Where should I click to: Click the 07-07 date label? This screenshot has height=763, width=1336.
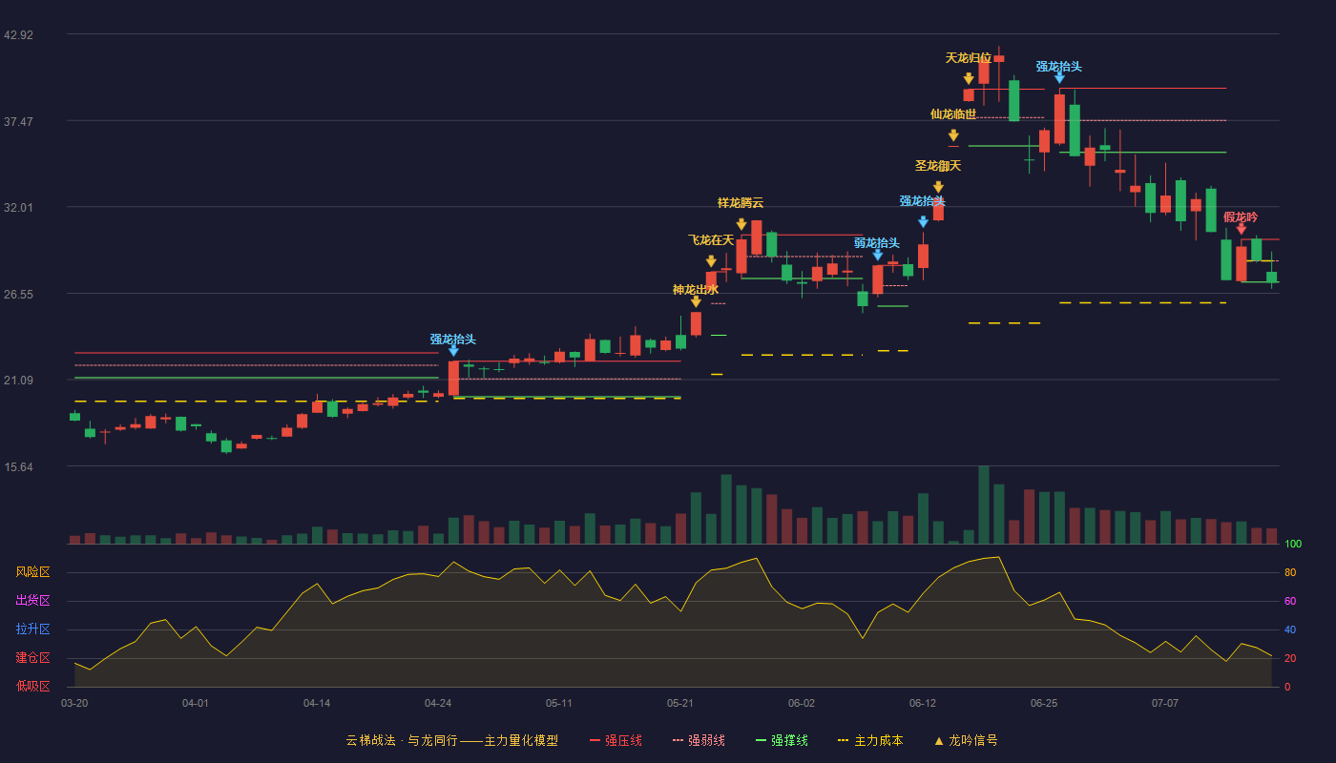[x=1165, y=703]
